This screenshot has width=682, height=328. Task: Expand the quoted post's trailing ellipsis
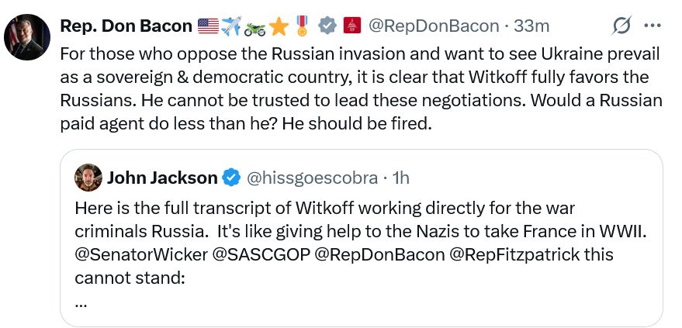coord(81,302)
